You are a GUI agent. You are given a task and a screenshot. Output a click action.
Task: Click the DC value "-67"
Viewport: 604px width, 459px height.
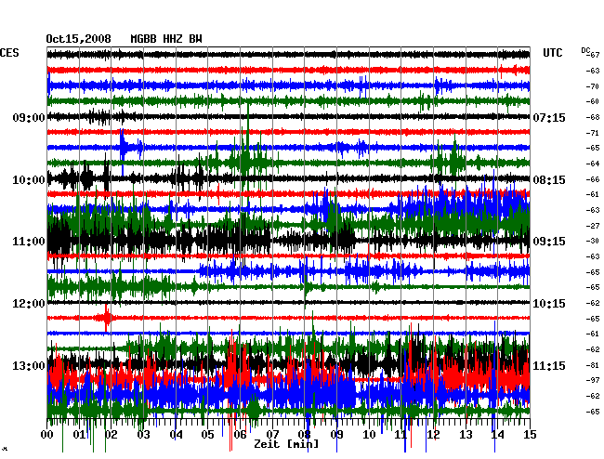point(593,55)
